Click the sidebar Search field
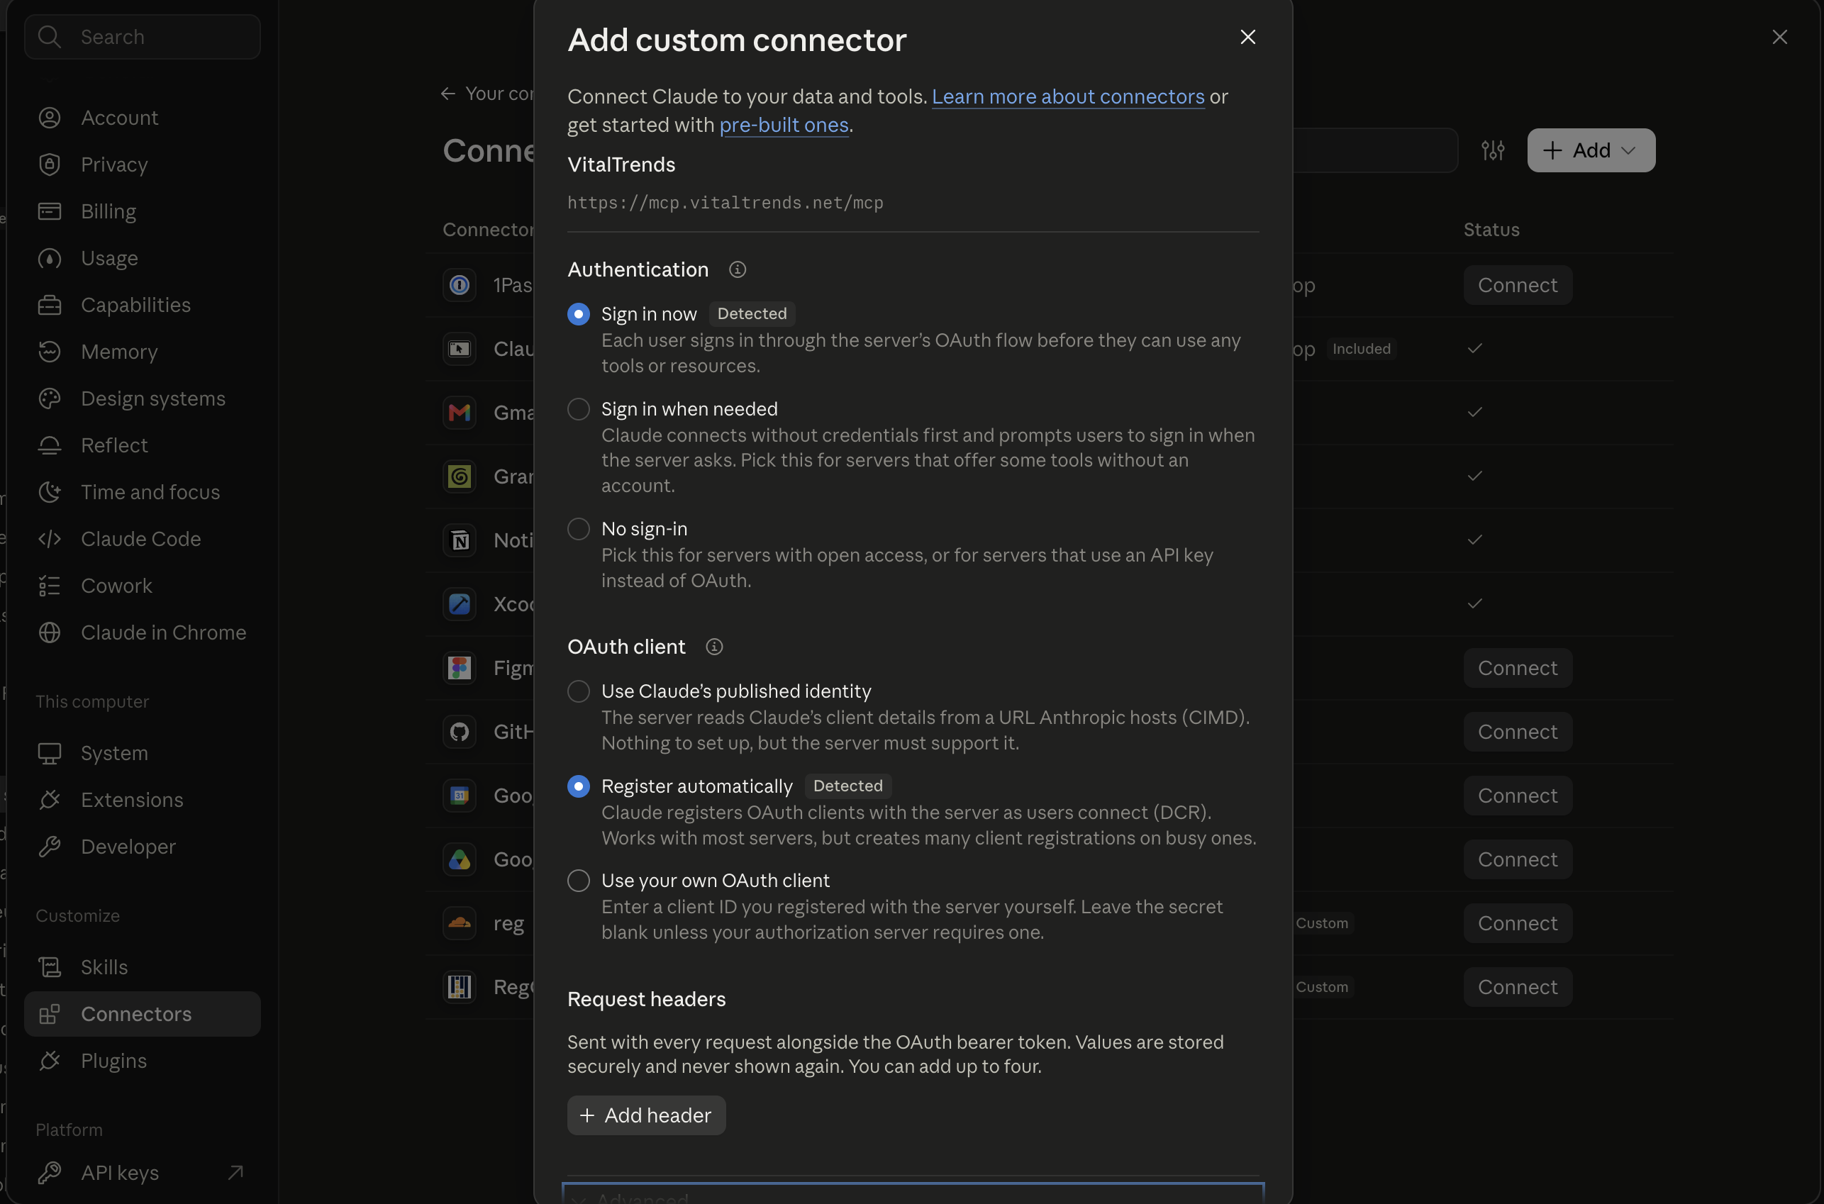Image resolution: width=1824 pixels, height=1204 pixels. [x=142, y=37]
